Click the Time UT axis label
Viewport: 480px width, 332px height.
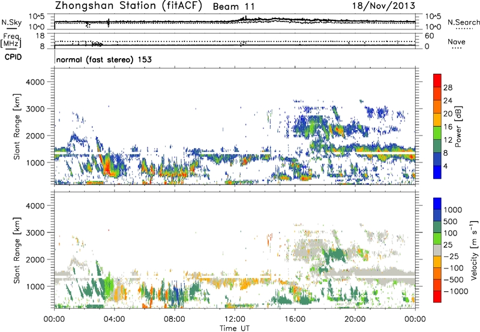235,328
